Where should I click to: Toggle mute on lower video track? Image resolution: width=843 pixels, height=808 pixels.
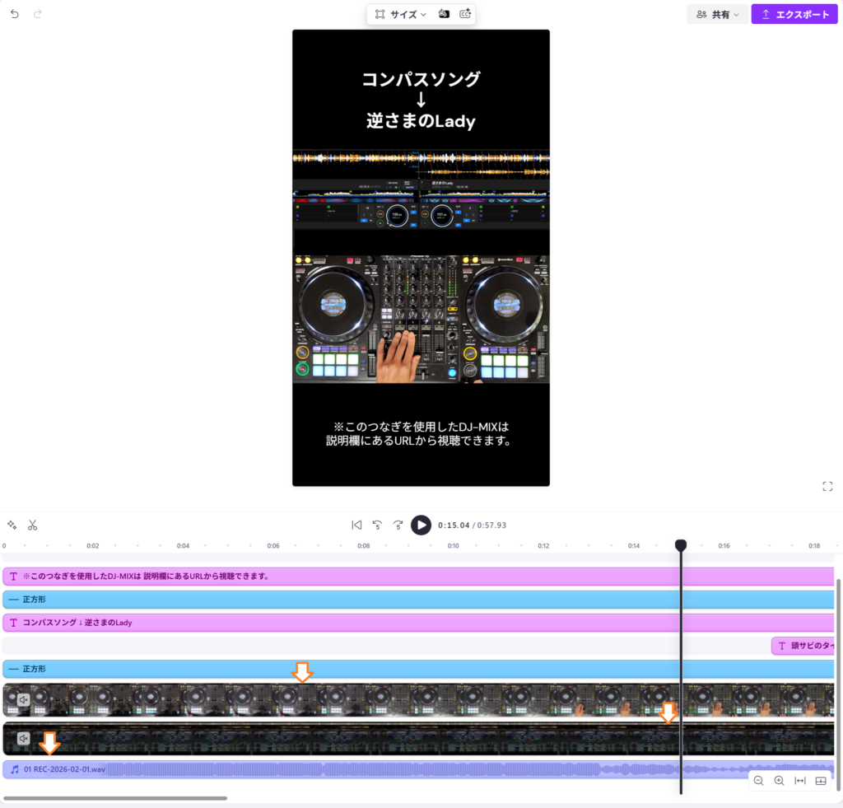click(24, 739)
